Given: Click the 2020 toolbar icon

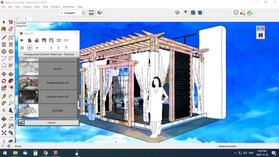Looking at the screenshot, I should [91, 13].
